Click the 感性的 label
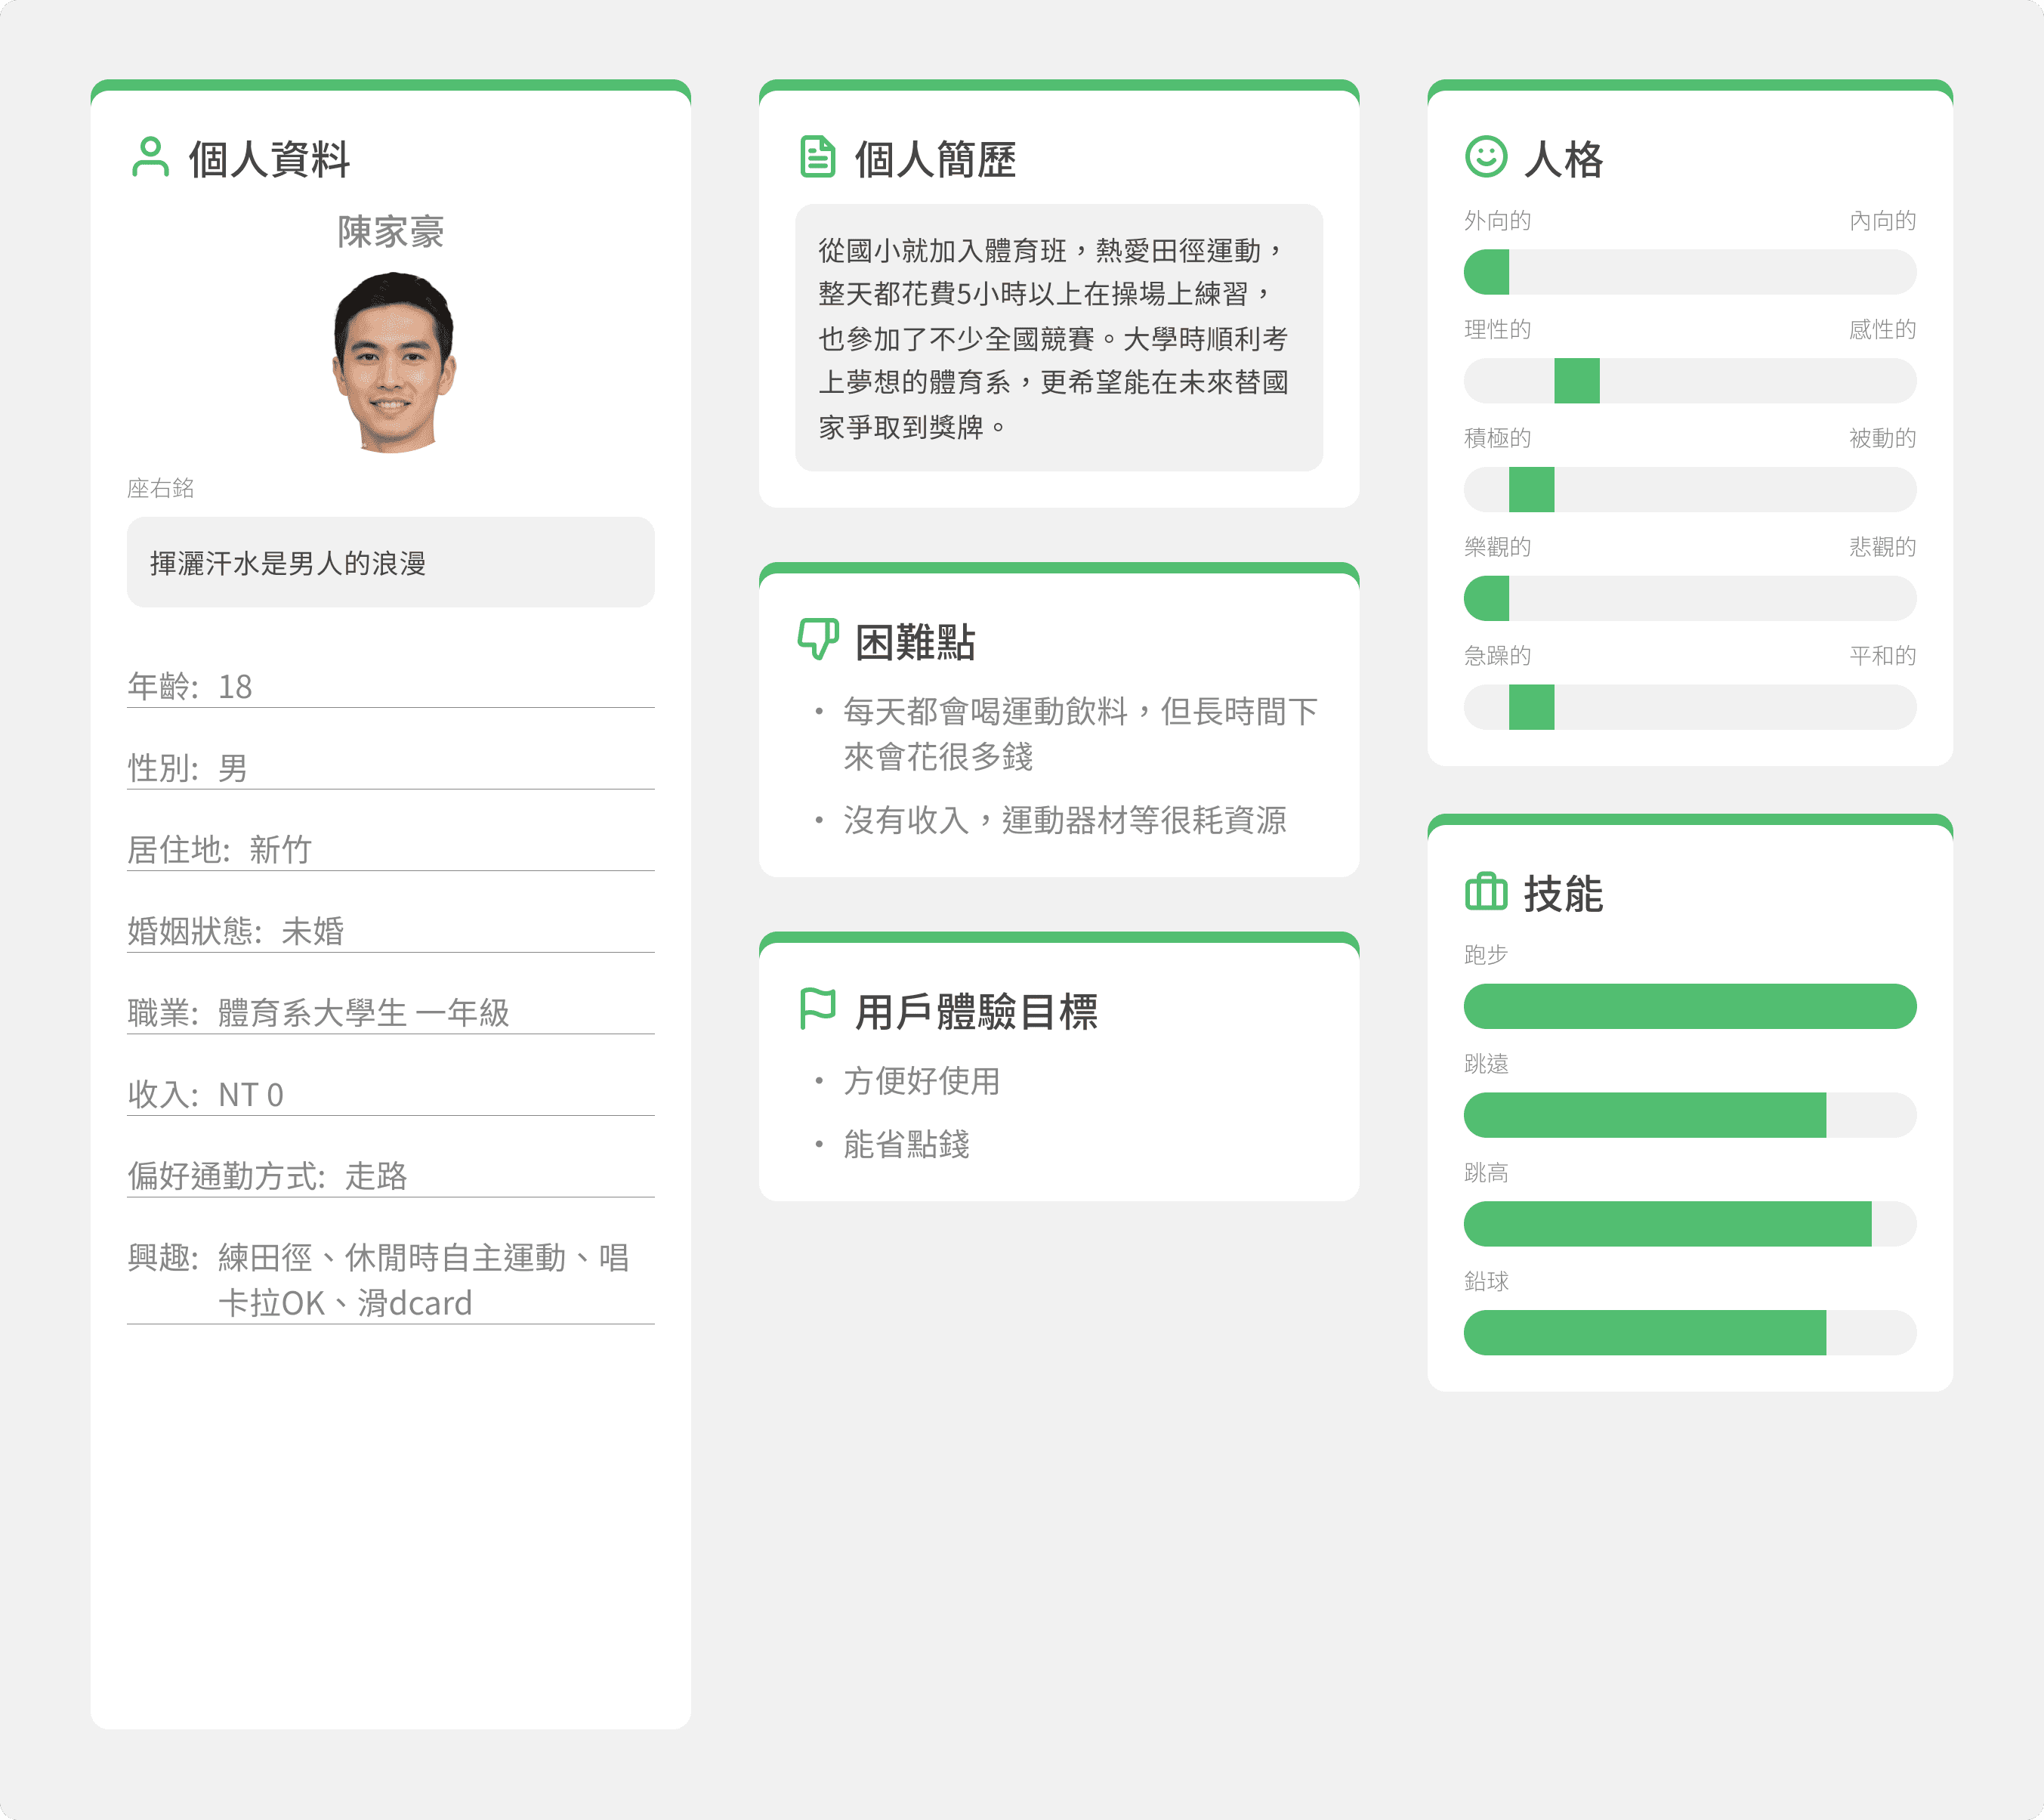The image size is (2044, 1820). pos(1882,329)
